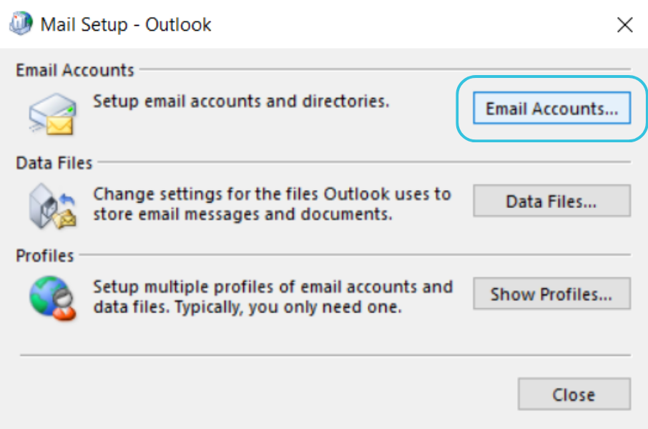The image size is (648, 429).
Task: Click the separator line above the Close button
Action: pos(325,355)
